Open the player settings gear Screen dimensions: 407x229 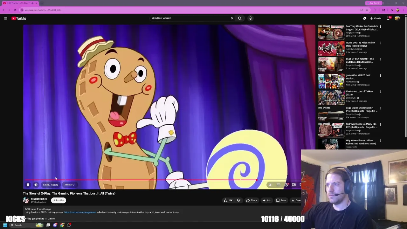286,185
